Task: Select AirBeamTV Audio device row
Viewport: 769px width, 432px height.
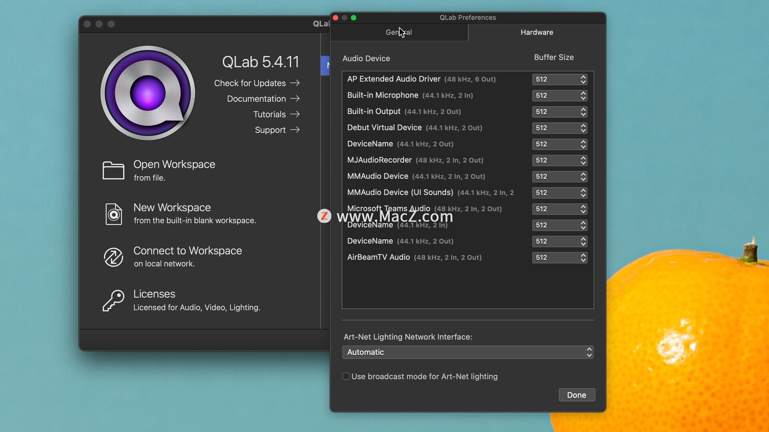Action: click(467, 257)
